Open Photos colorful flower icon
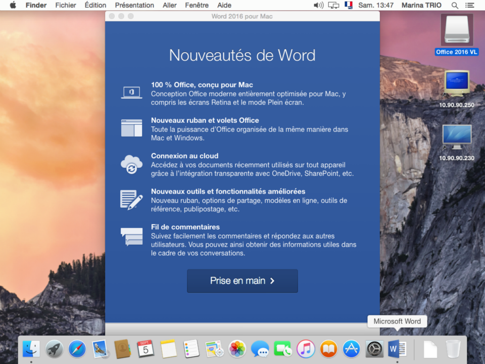 point(237,349)
